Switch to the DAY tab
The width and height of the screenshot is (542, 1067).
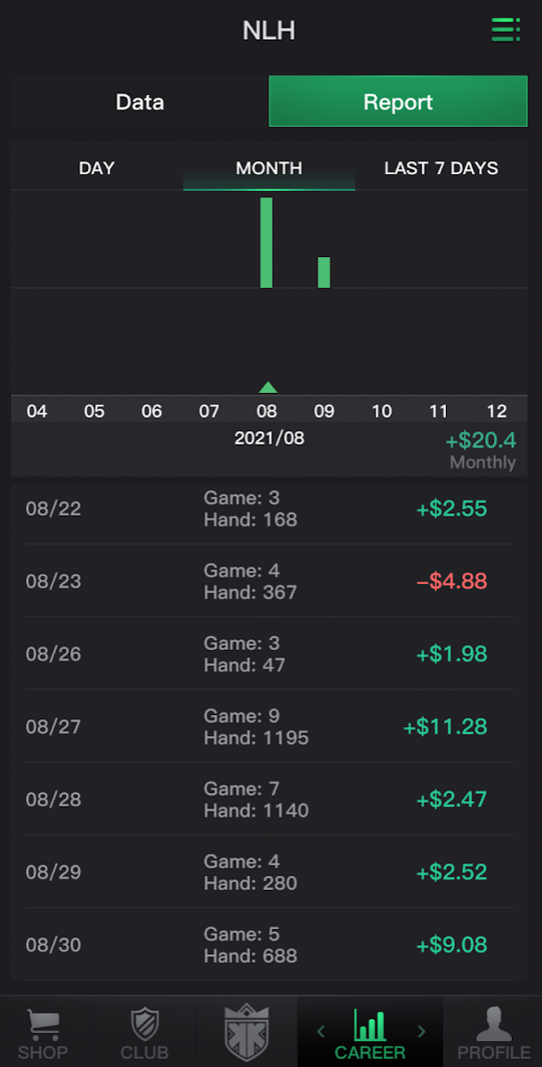click(97, 168)
